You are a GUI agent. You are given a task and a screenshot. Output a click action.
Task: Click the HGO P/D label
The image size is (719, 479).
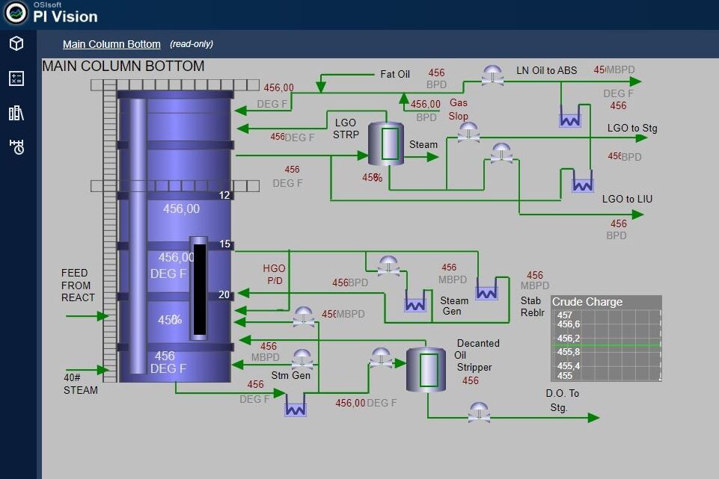pyautogui.click(x=275, y=274)
